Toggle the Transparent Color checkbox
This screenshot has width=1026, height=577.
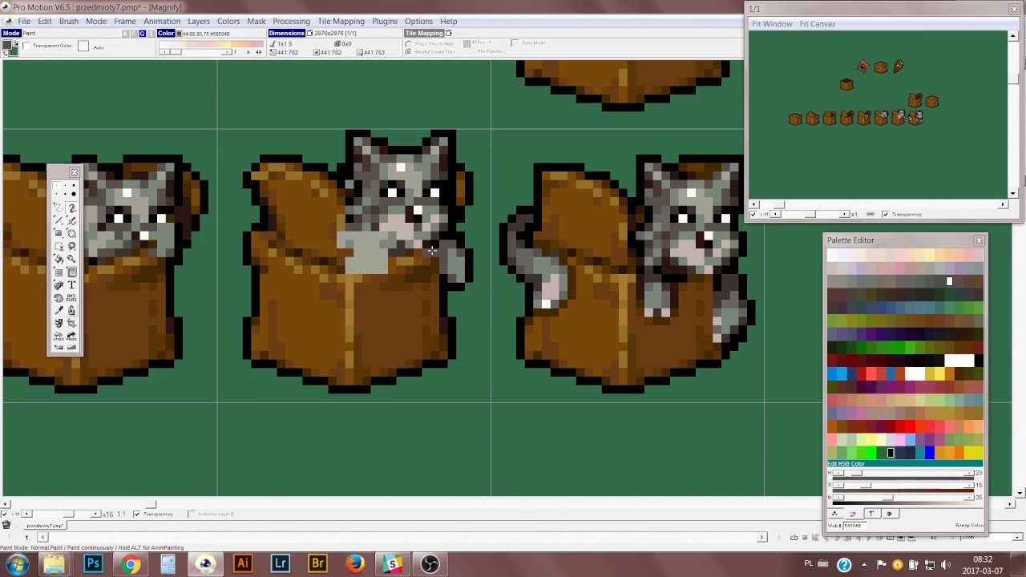25,46
